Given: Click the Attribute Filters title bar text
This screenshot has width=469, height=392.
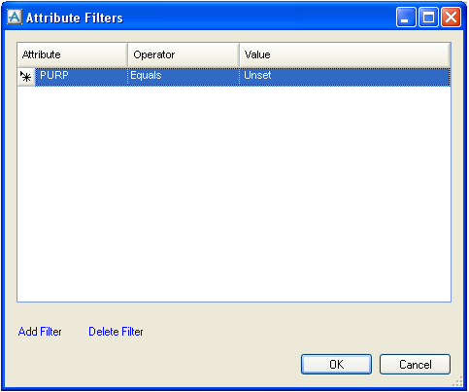Looking at the screenshot, I should (75, 18).
